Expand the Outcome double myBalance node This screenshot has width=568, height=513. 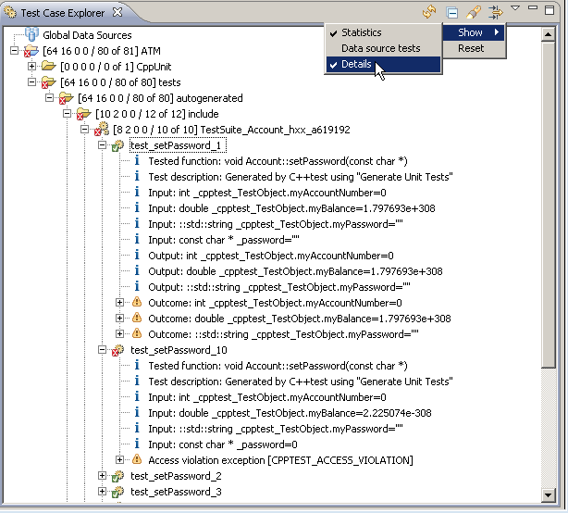click(x=119, y=318)
